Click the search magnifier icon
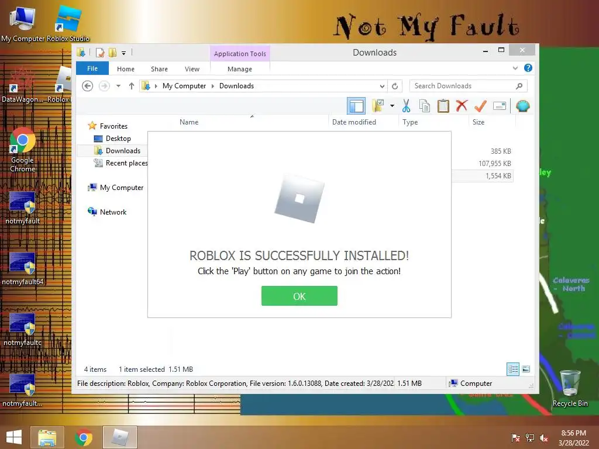599x449 pixels. coord(519,86)
